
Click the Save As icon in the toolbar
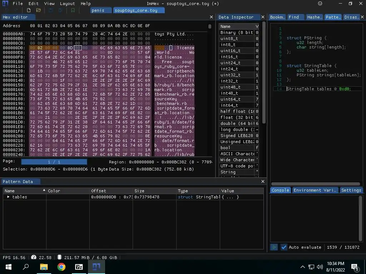tap(60, 10)
